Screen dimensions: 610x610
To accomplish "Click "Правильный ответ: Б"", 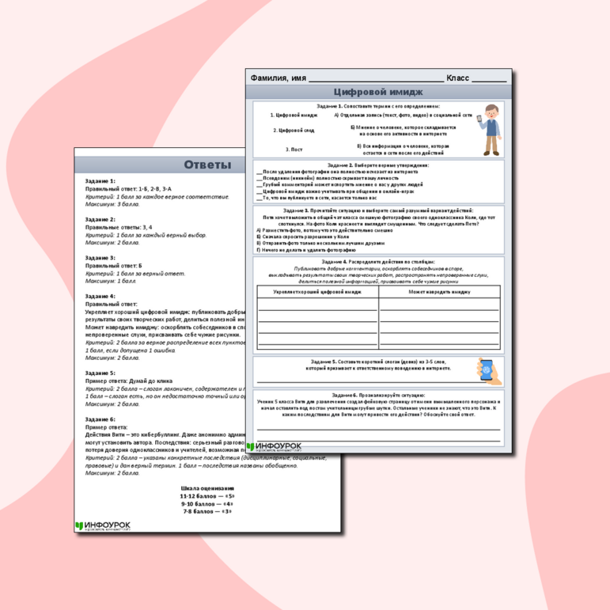I will click(114, 266).
